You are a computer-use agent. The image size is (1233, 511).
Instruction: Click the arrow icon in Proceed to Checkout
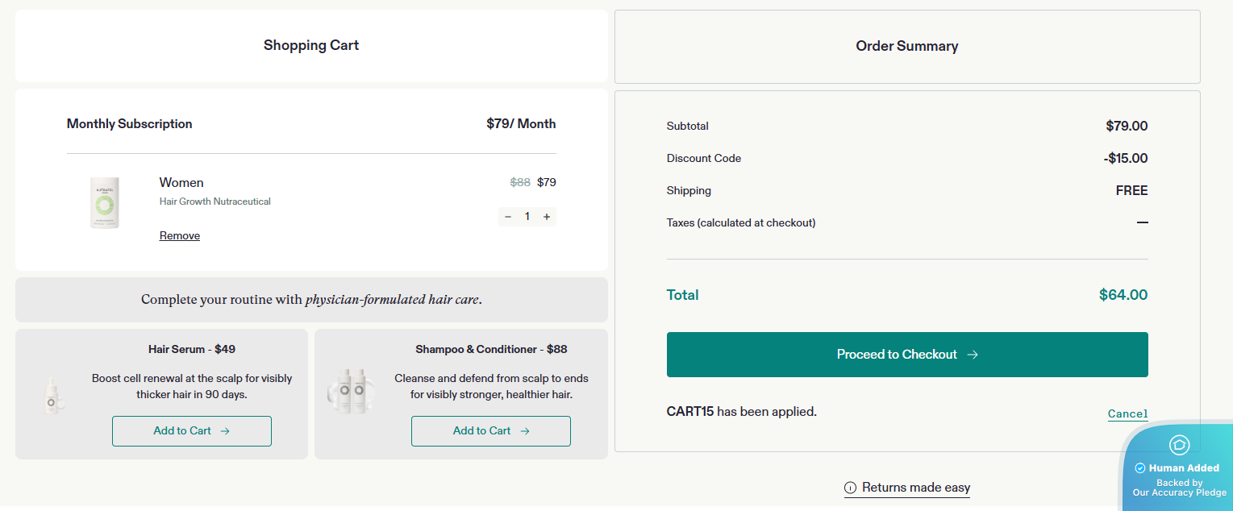coord(973,355)
